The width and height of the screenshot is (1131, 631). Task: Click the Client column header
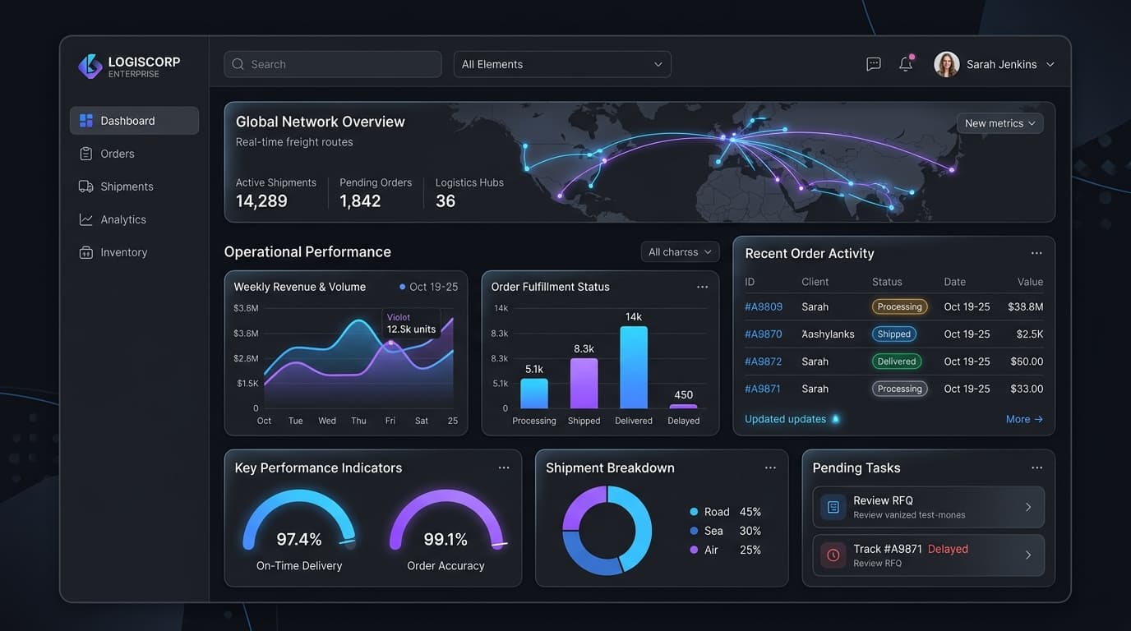pyautogui.click(x=815, y=282)
